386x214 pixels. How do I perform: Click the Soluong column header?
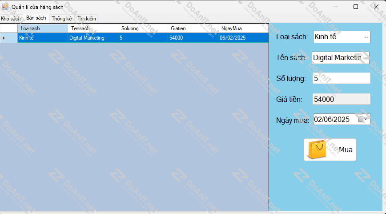143,28
